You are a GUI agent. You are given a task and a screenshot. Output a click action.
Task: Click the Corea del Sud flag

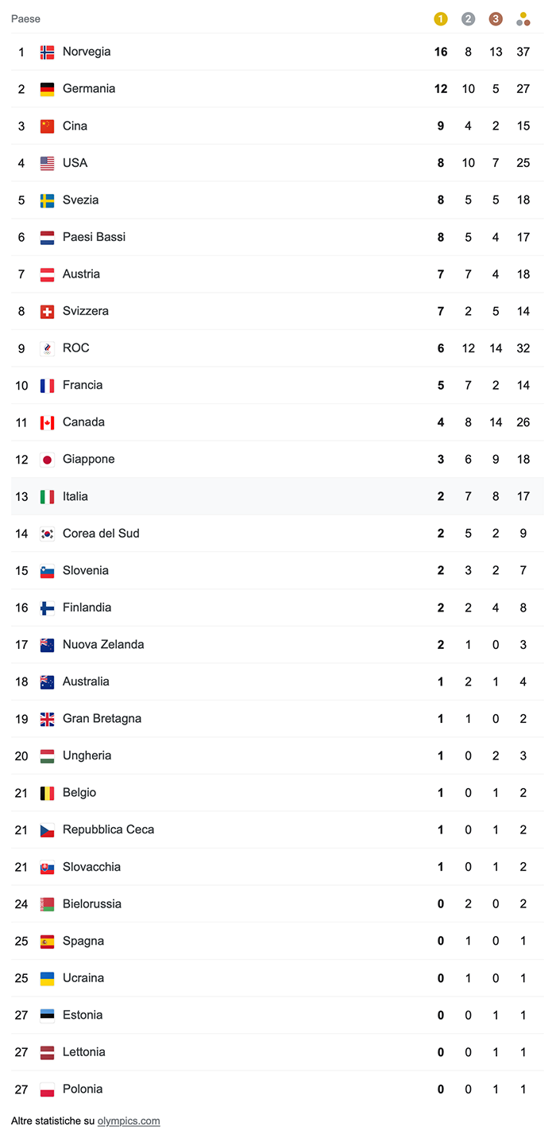(48, 534)
